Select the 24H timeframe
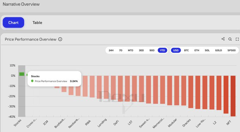Screen dimensions: 240x132 coord(111,51)
